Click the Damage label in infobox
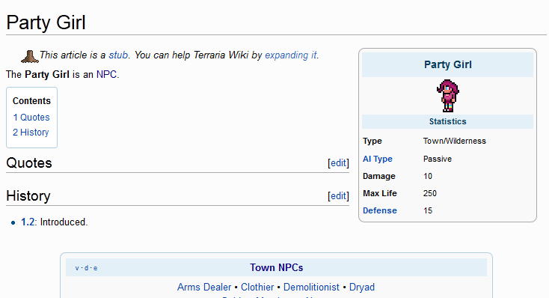The height and width of the screenshot is (298, 549). [379, 176]
